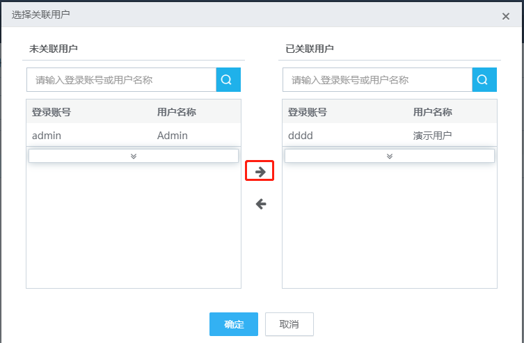Click the search icon for unassociated users
Screen dimensions: 524x343
click(x=228, y=80)
